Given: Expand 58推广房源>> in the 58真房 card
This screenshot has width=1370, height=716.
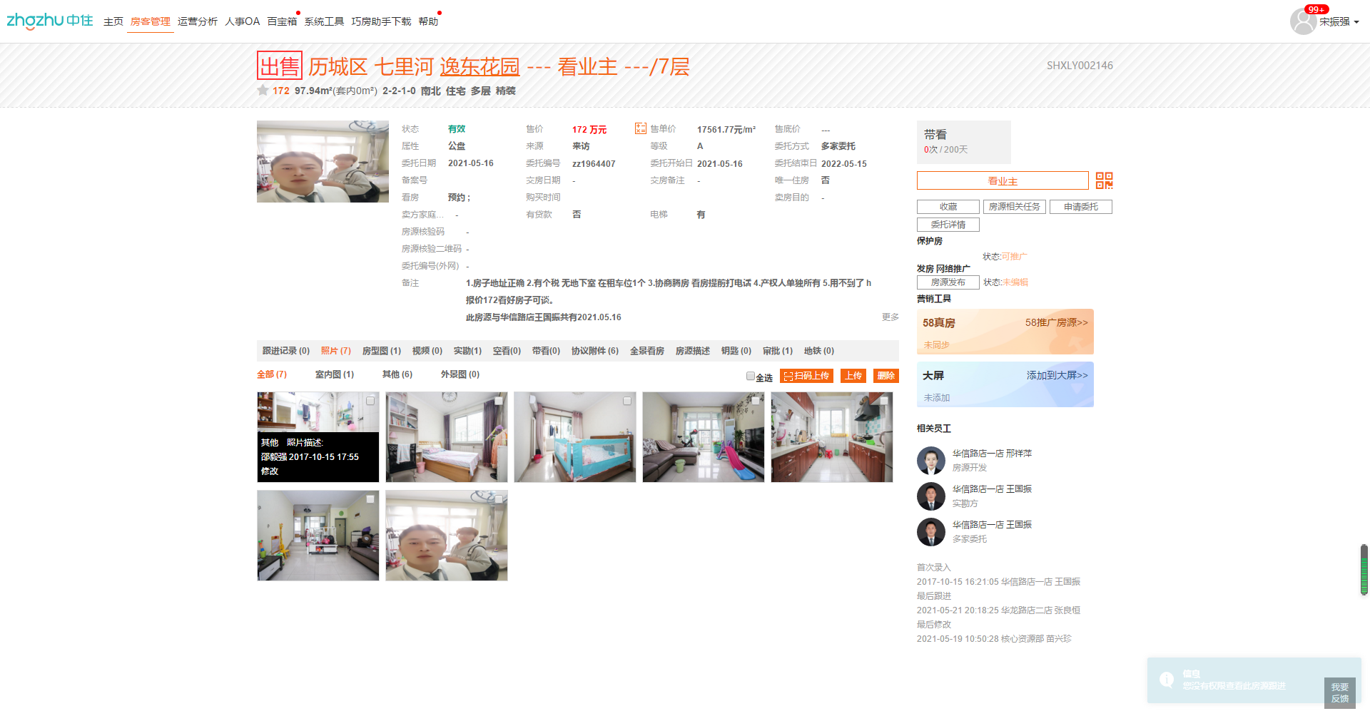Looking at the screenshot, I should (1056, 322).
